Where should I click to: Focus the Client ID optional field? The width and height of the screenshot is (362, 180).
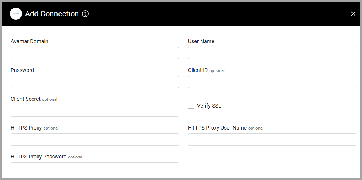click(272, 82)
